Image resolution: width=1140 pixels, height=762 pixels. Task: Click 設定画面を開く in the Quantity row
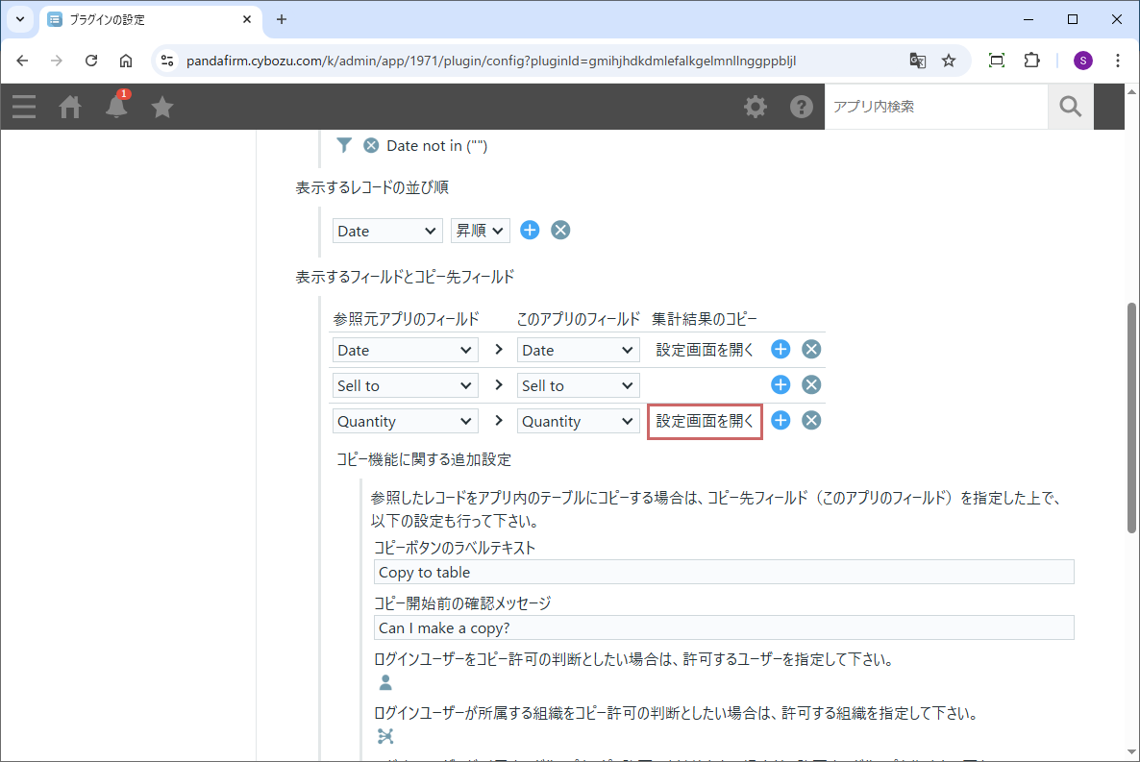(x=705, y=421)
